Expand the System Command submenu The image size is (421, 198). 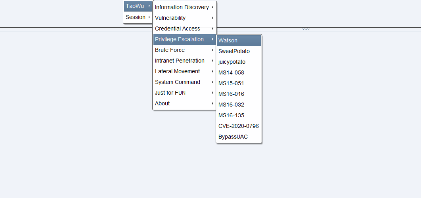[x=184, y=82]
